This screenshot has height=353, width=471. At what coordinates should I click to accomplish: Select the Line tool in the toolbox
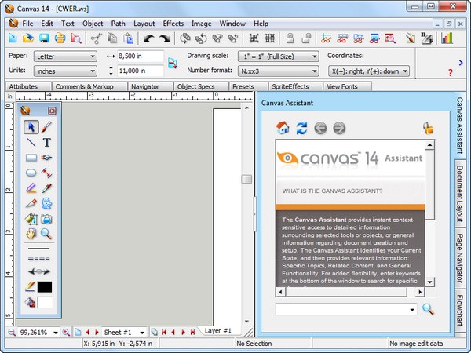point(31,143)
